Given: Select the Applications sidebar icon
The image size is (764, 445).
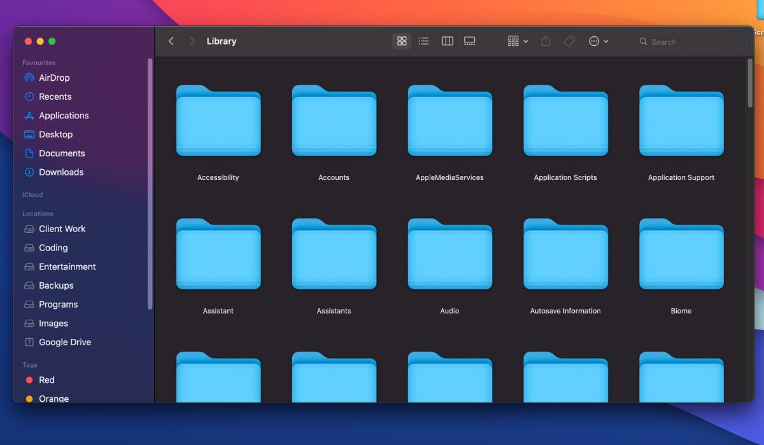Looking at the screenshot, I should coord(29,116).
